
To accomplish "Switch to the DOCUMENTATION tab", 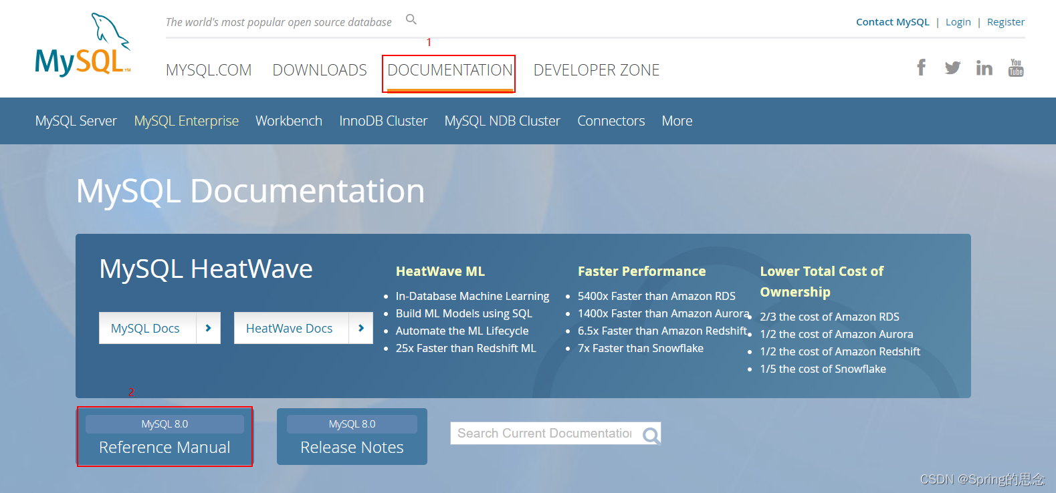I will click(450, 70).
